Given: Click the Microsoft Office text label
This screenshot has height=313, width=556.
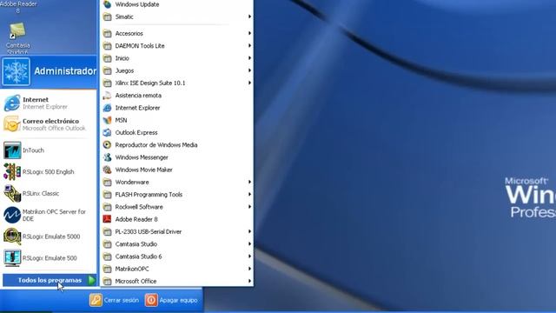Looking at the screenshot, I should pyautogui.click(x=136, y=281).
